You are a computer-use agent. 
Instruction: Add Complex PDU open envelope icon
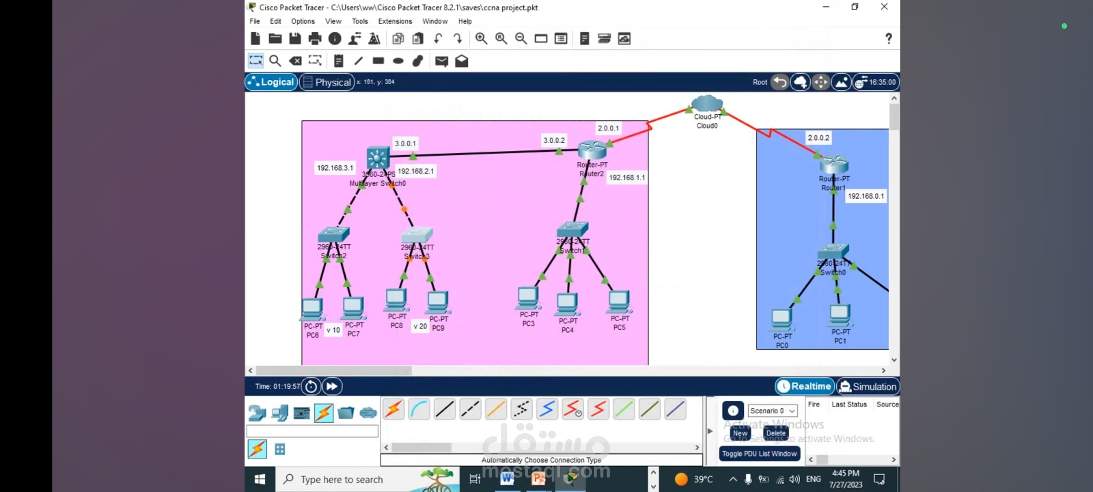click(x=461, y=61)
